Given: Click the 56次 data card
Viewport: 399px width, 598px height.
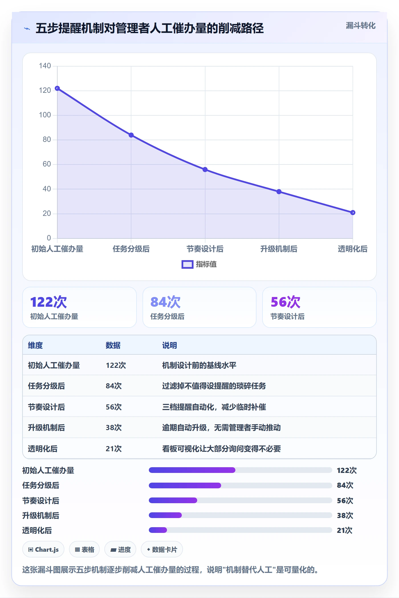Looking at the screenshot, I should pyautogui.click(x=319, y=307).
